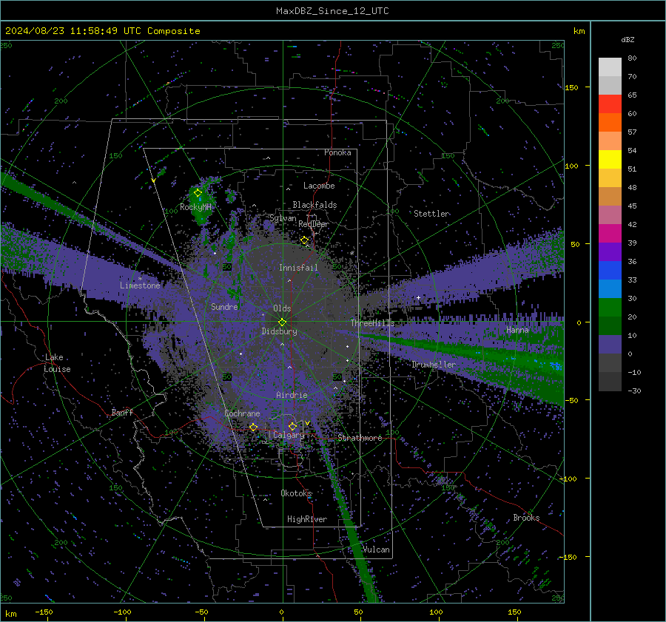Click the km unit label beside the timestamp
The image size is (666, 622).
point(579,31)
